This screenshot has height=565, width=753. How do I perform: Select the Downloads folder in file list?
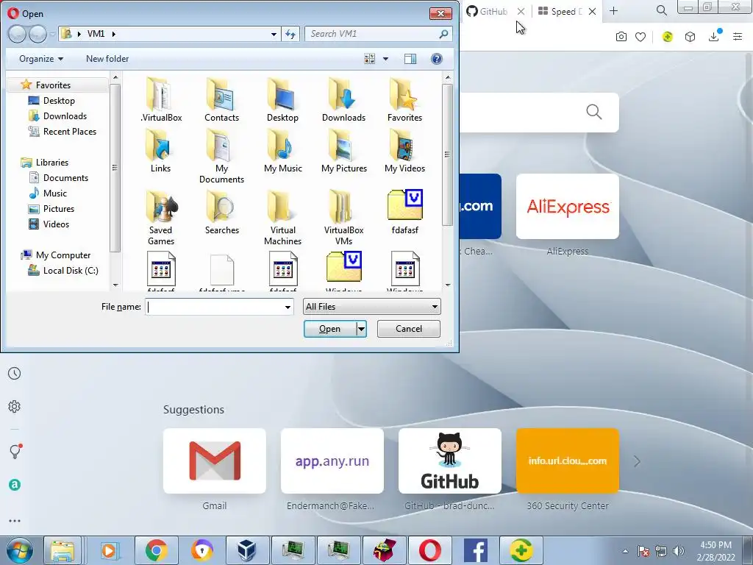343,99
